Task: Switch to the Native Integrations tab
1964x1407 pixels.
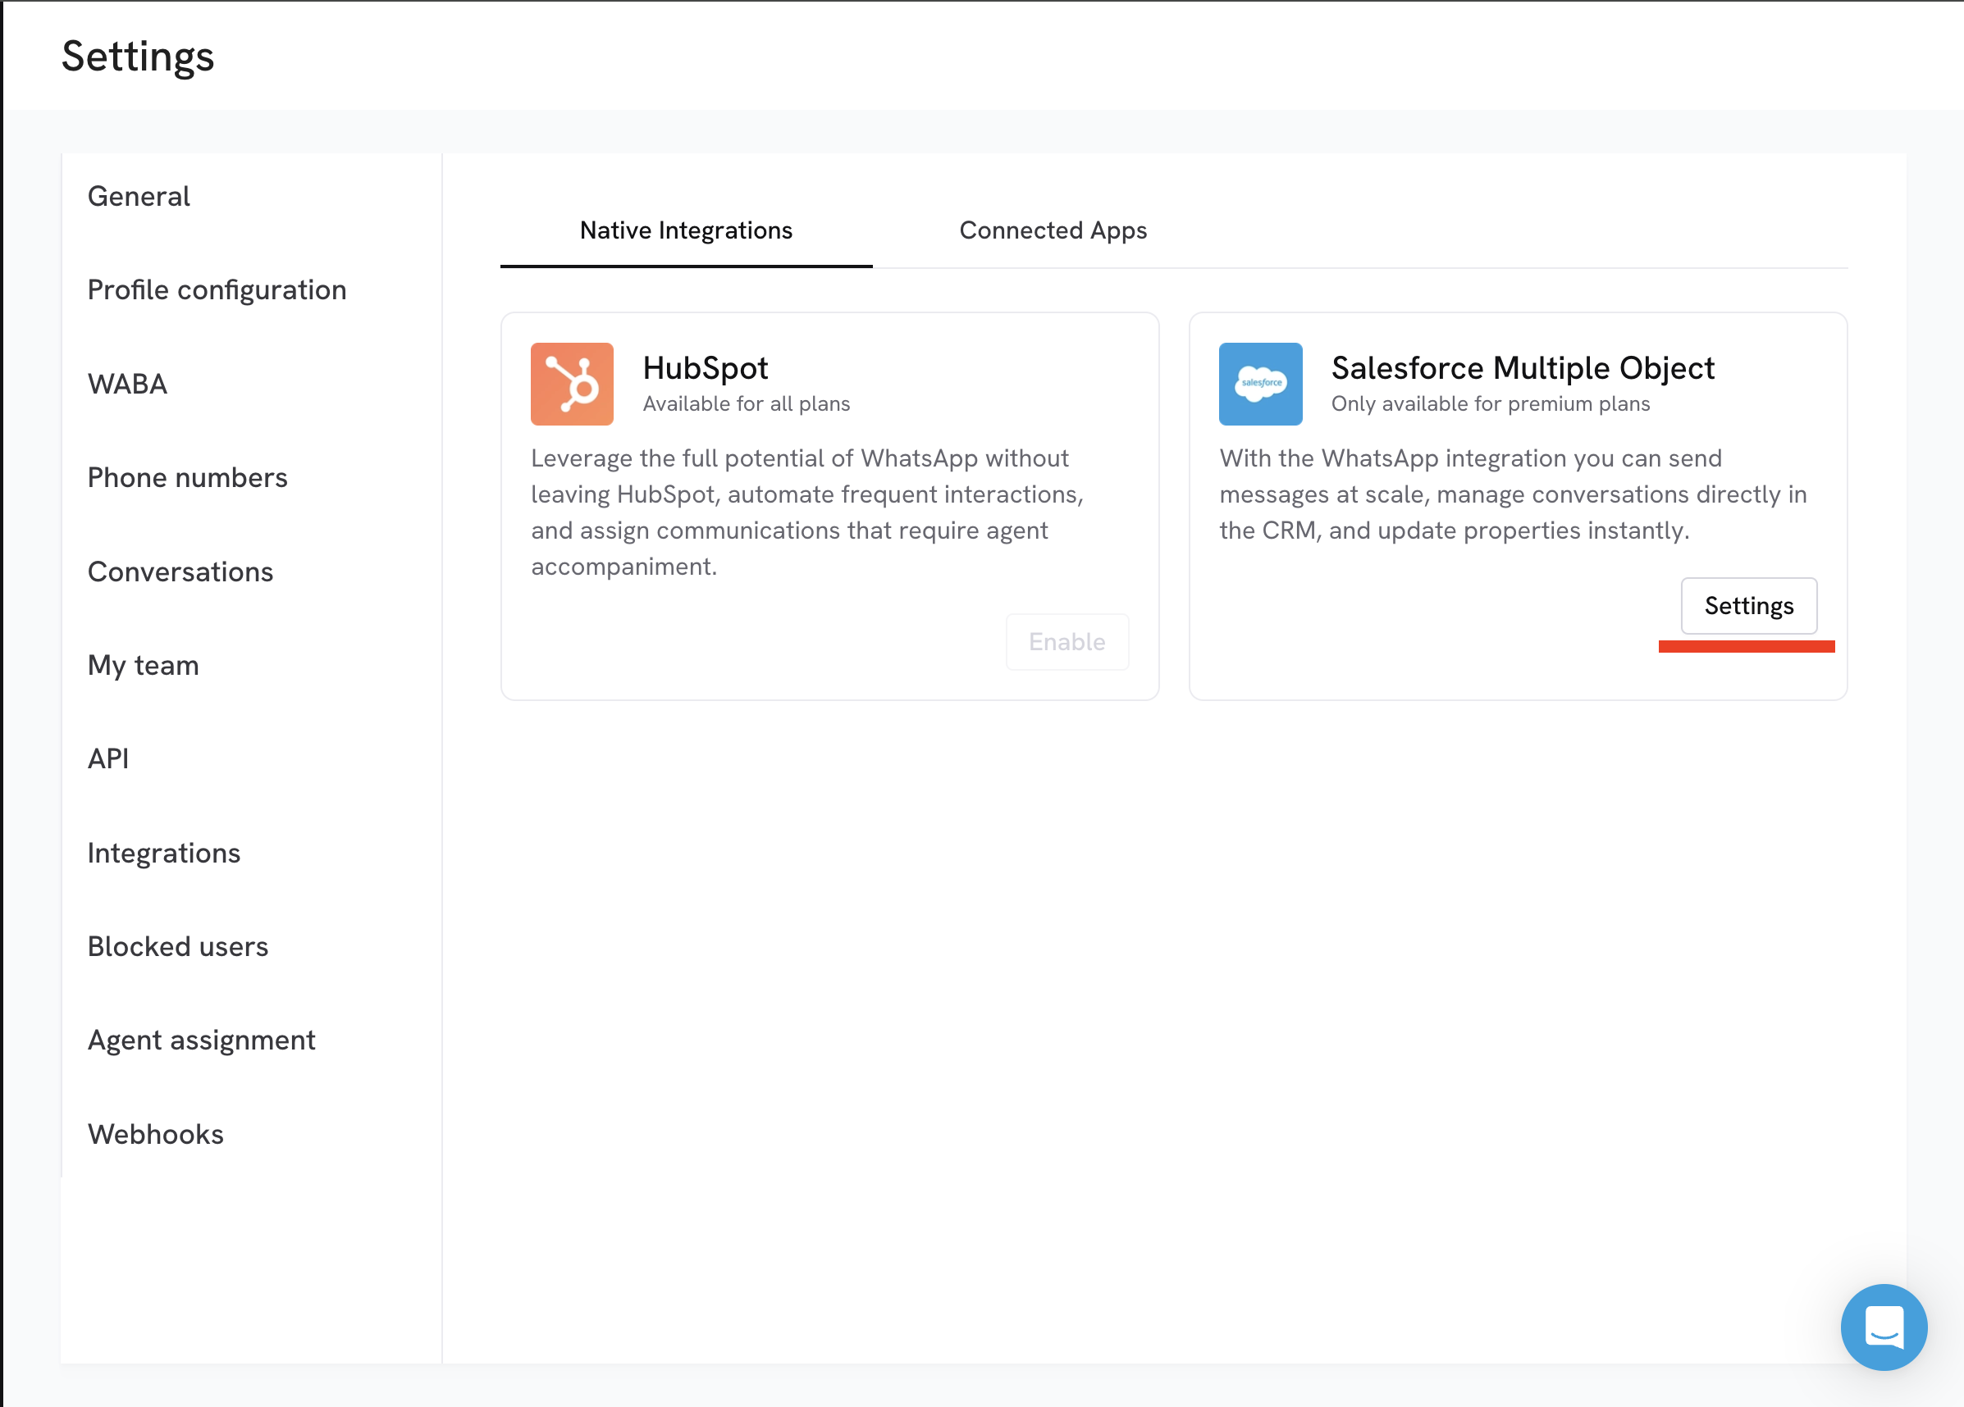Action: [x=686, y=230]
